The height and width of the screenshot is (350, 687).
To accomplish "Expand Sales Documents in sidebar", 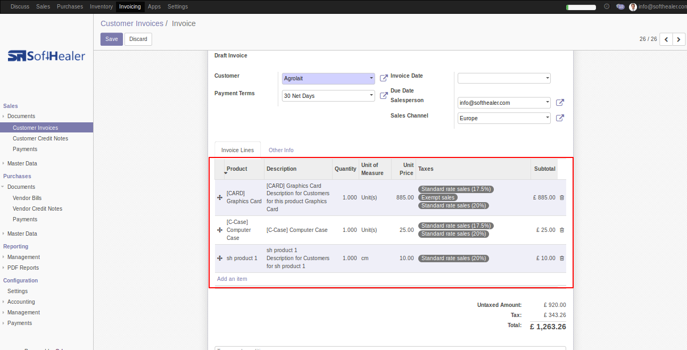I will [x=21, y=116].
